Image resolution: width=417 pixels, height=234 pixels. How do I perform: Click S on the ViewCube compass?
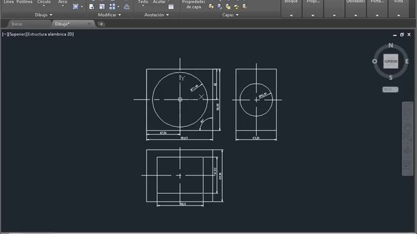[x=390, y=77]
